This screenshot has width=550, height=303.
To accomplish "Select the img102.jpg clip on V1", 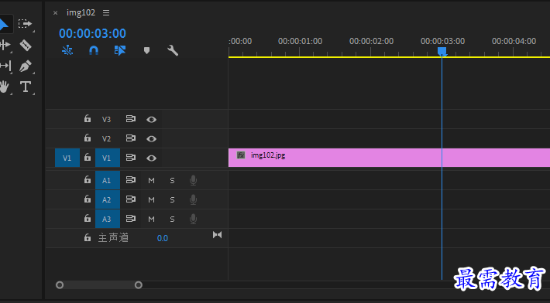I will [x=389, y=158].
